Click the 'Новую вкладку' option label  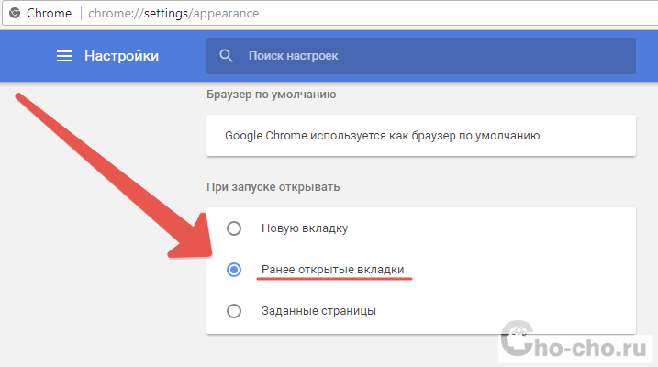point(305,228)
